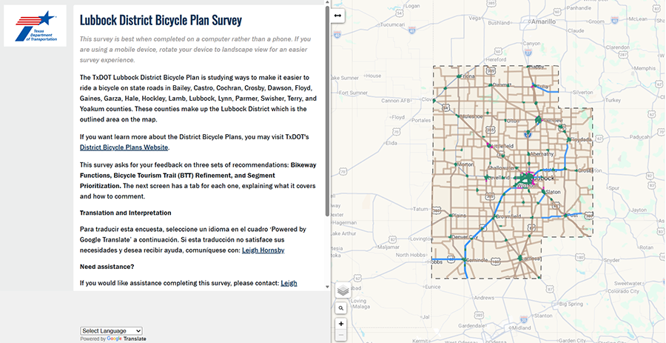
Task: Click the survey panel scroll-up arrow
Action: click(x=327, y=2)
